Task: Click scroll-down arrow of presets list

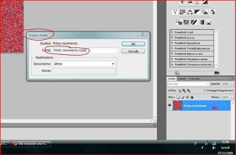Action: click(216, 65)
